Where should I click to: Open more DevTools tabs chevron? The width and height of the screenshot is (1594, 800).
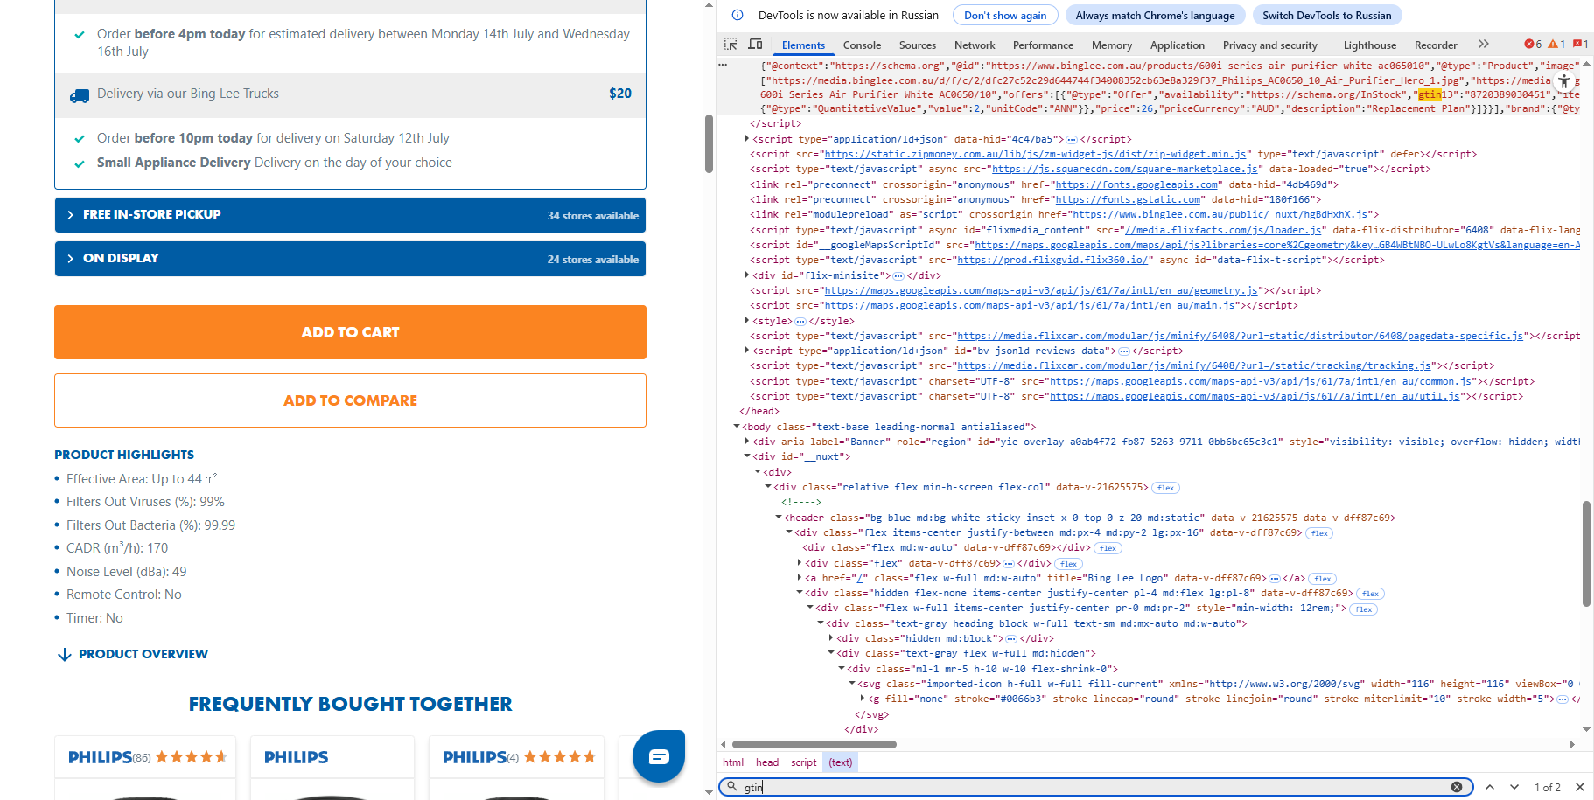pyautogui.click(x=1483, y=44)
